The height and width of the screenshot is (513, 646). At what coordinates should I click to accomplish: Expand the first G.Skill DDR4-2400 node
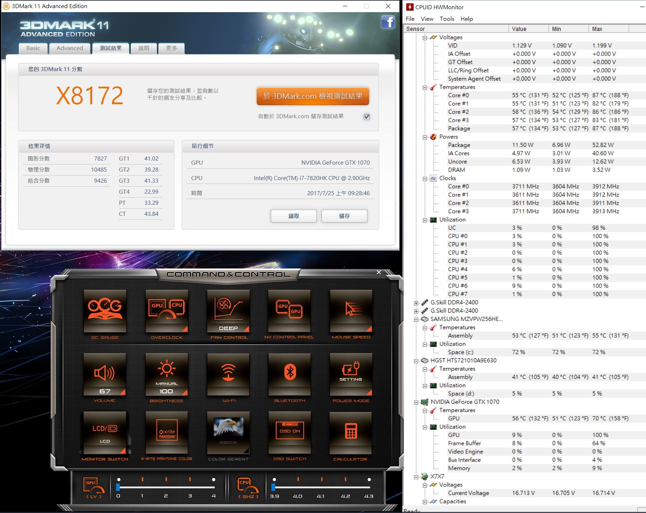[416, 303]
